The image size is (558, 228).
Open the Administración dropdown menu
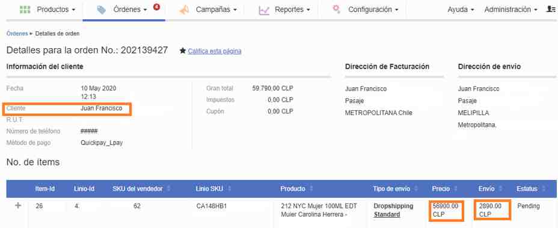pyautogui.click(x=510, y=10)
